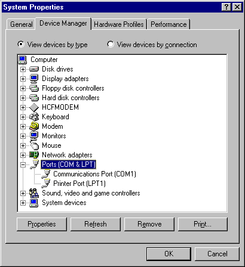Select Communications Port (COM1) entry
This screenshot has width=245, height=267.
point(94,174)
